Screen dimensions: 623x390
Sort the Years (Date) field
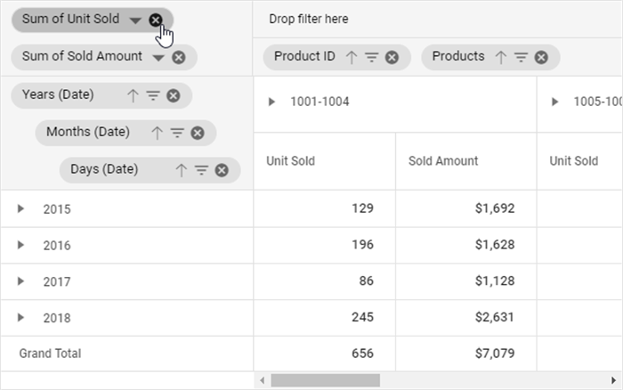(x=133, y=95)
